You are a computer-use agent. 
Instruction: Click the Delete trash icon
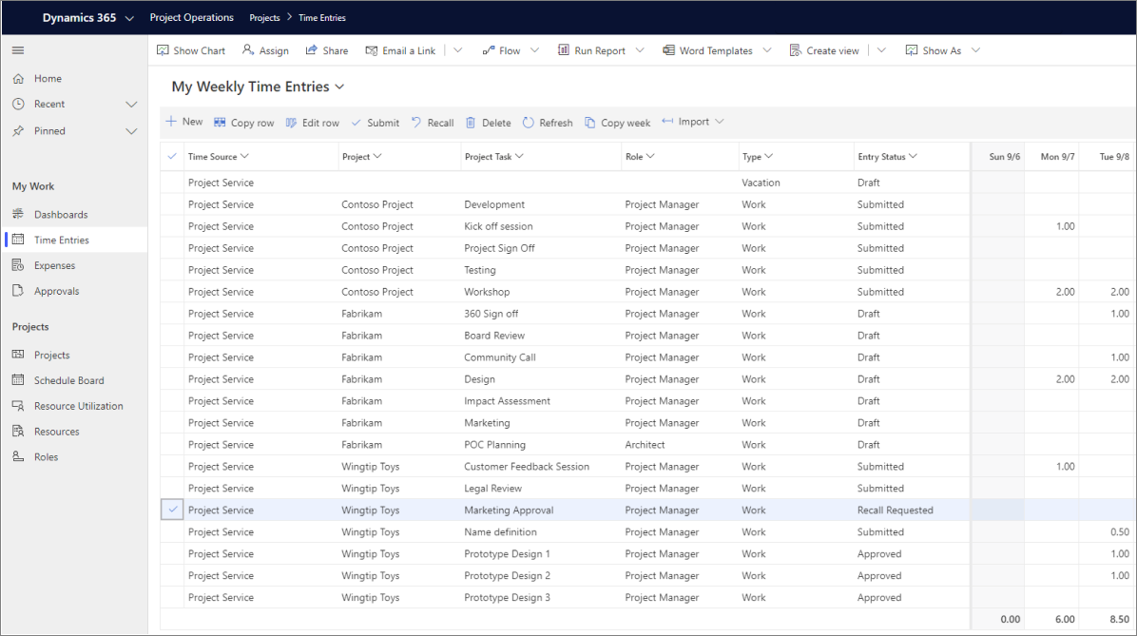click(x=472, y=123)
